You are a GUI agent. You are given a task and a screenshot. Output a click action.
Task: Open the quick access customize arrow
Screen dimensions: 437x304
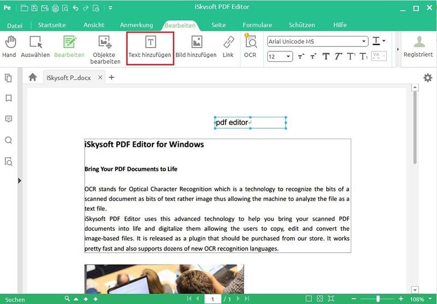[110, 8]
